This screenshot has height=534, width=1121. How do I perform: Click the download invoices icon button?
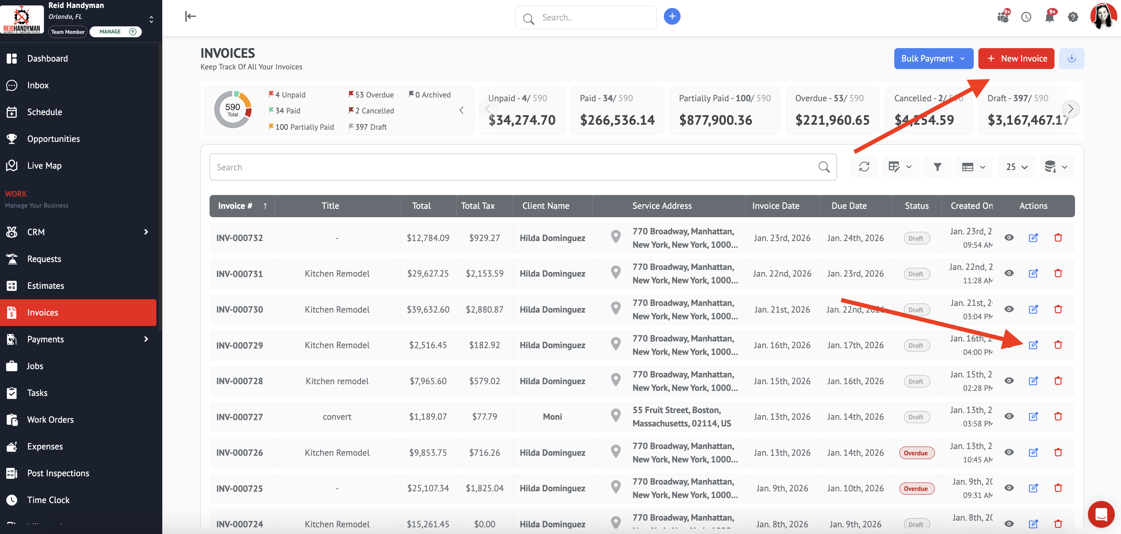(1071, 58)
